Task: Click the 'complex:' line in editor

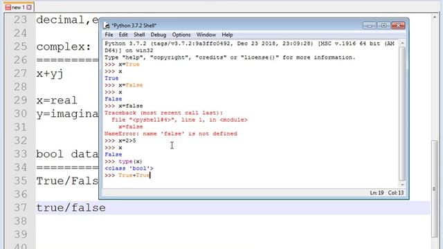Action: tap(64, 47)
